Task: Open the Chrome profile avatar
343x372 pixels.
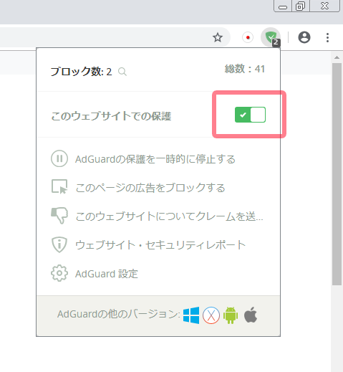Action: tap(304, 37)
